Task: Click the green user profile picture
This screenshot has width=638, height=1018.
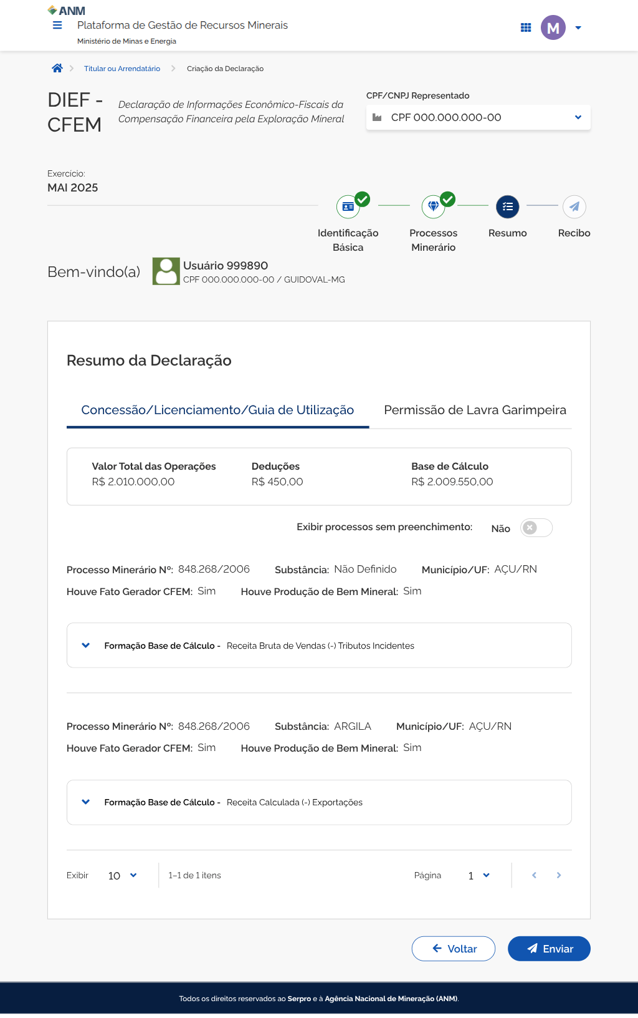Action: pyautogui.click(x=166, y=272)
